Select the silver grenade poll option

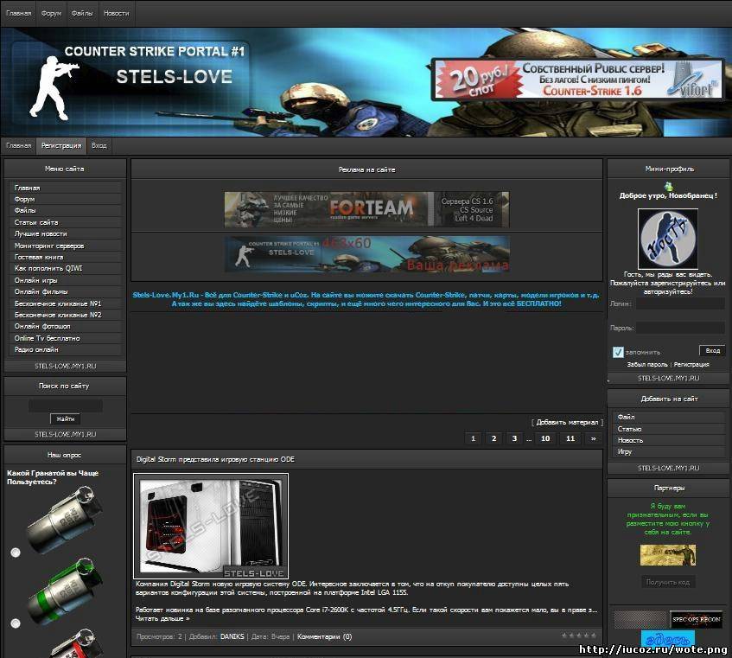tap(16, 553)
